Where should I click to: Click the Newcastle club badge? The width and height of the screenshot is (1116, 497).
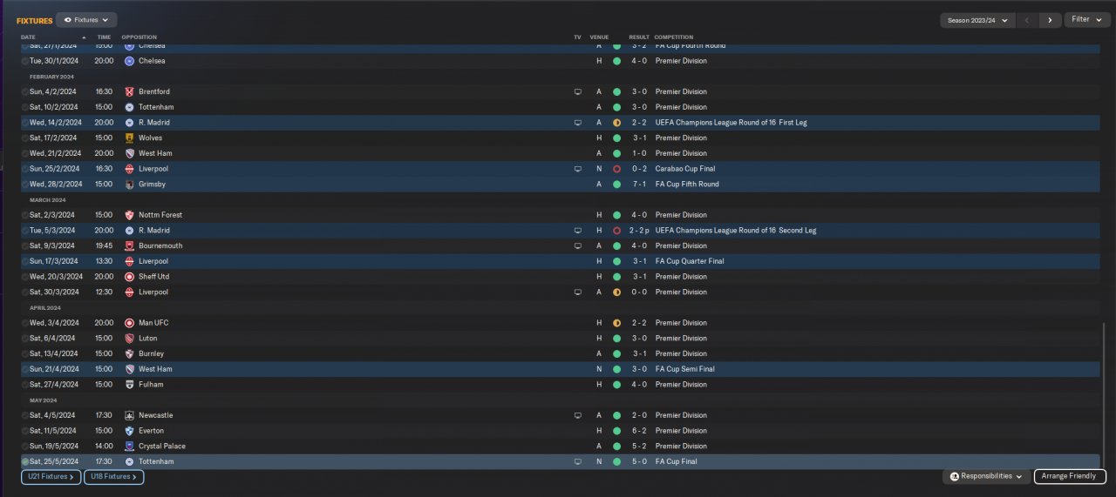click(129, 415)
